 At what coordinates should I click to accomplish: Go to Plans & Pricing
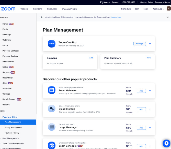coord(70,9)
